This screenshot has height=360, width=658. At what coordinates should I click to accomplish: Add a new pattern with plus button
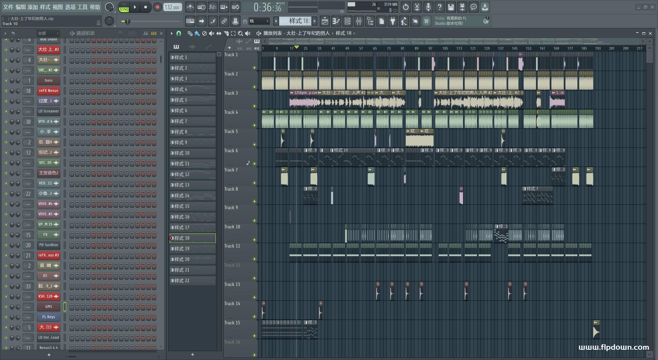pos(314,21)
